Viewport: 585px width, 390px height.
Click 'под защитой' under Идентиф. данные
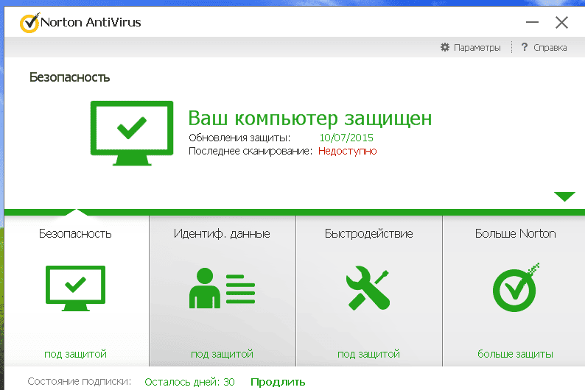pyautogui.click(x=222, y=354)
